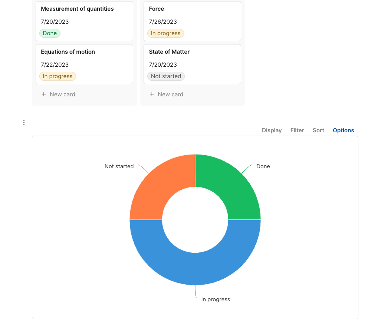Click the plus icon under Equations of motion
The image size is (371, 325).
click(43, 94)
